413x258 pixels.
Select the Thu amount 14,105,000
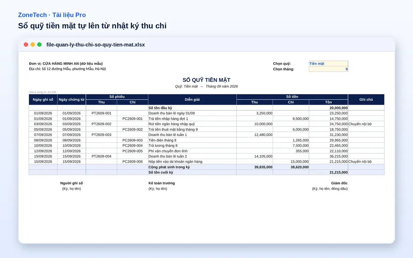(255, 156)
